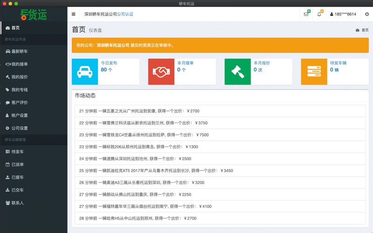This screenshot has width=373, height=233.
Task: Click the power logout icon
Action: [x=366, y=14]
